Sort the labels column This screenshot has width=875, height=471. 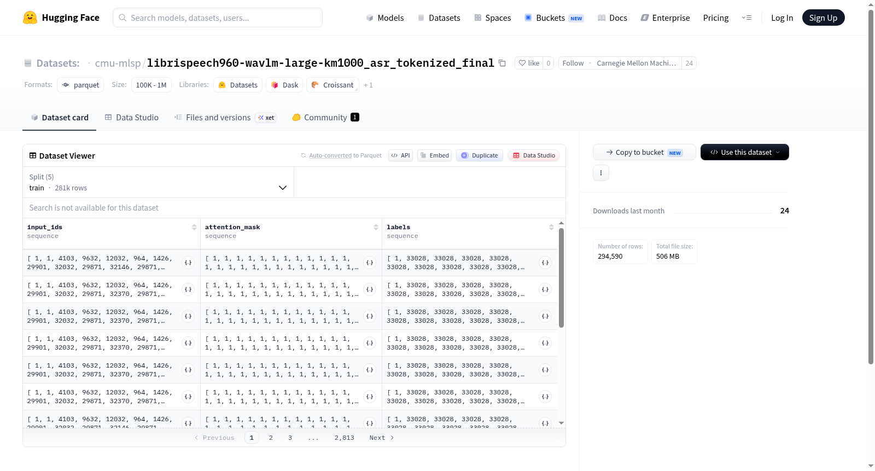[551, 227]
